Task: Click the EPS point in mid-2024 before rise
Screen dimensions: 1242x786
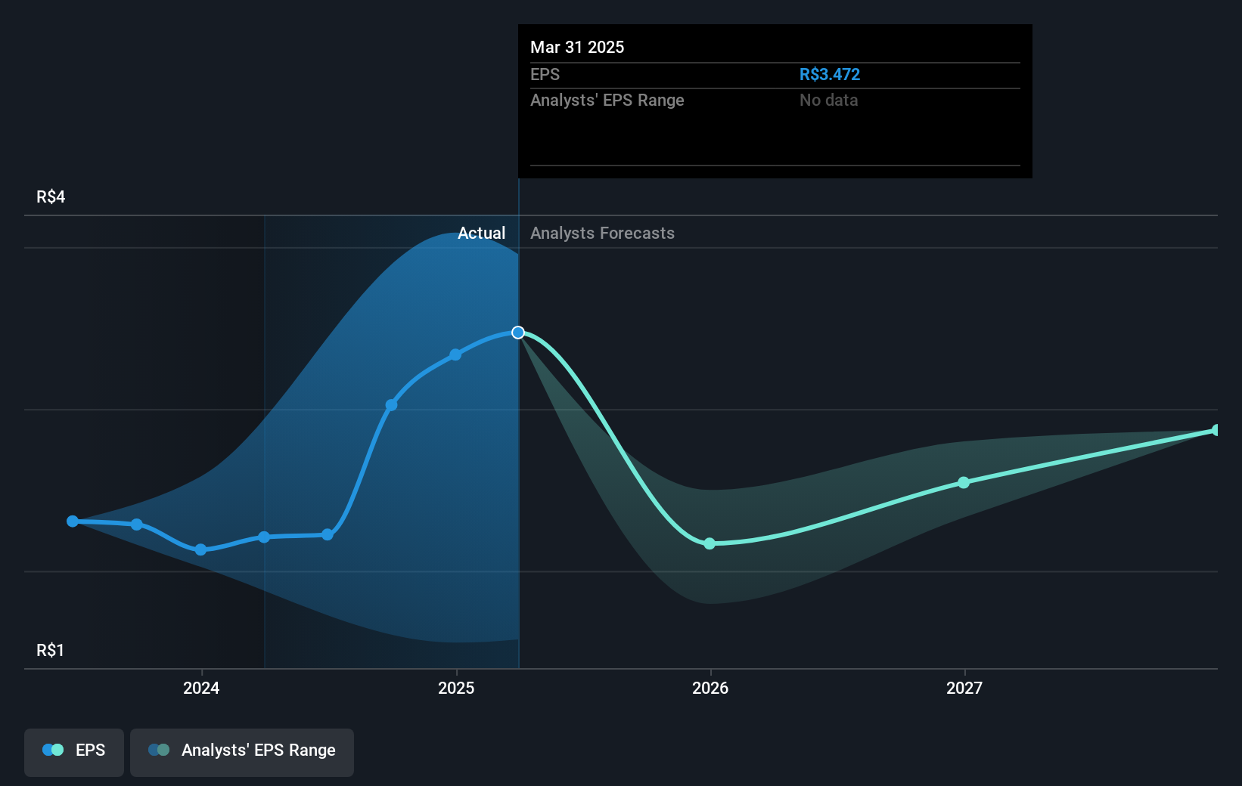Action: pyautogui.click(x=328, y=535)
